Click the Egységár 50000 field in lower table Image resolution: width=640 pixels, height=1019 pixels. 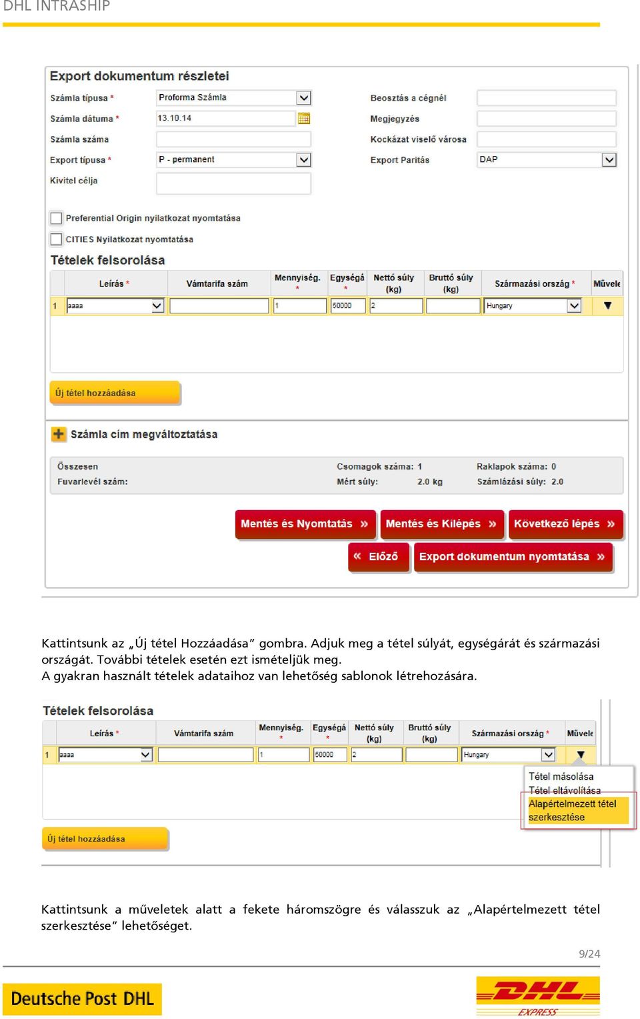[330, 755]
